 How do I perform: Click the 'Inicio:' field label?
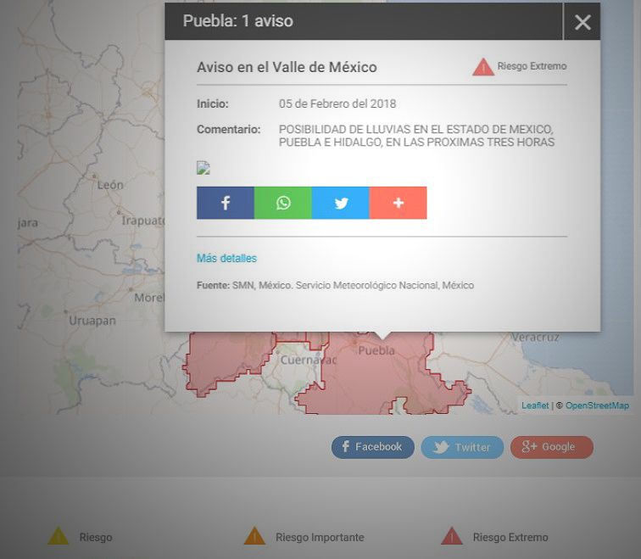213,103
